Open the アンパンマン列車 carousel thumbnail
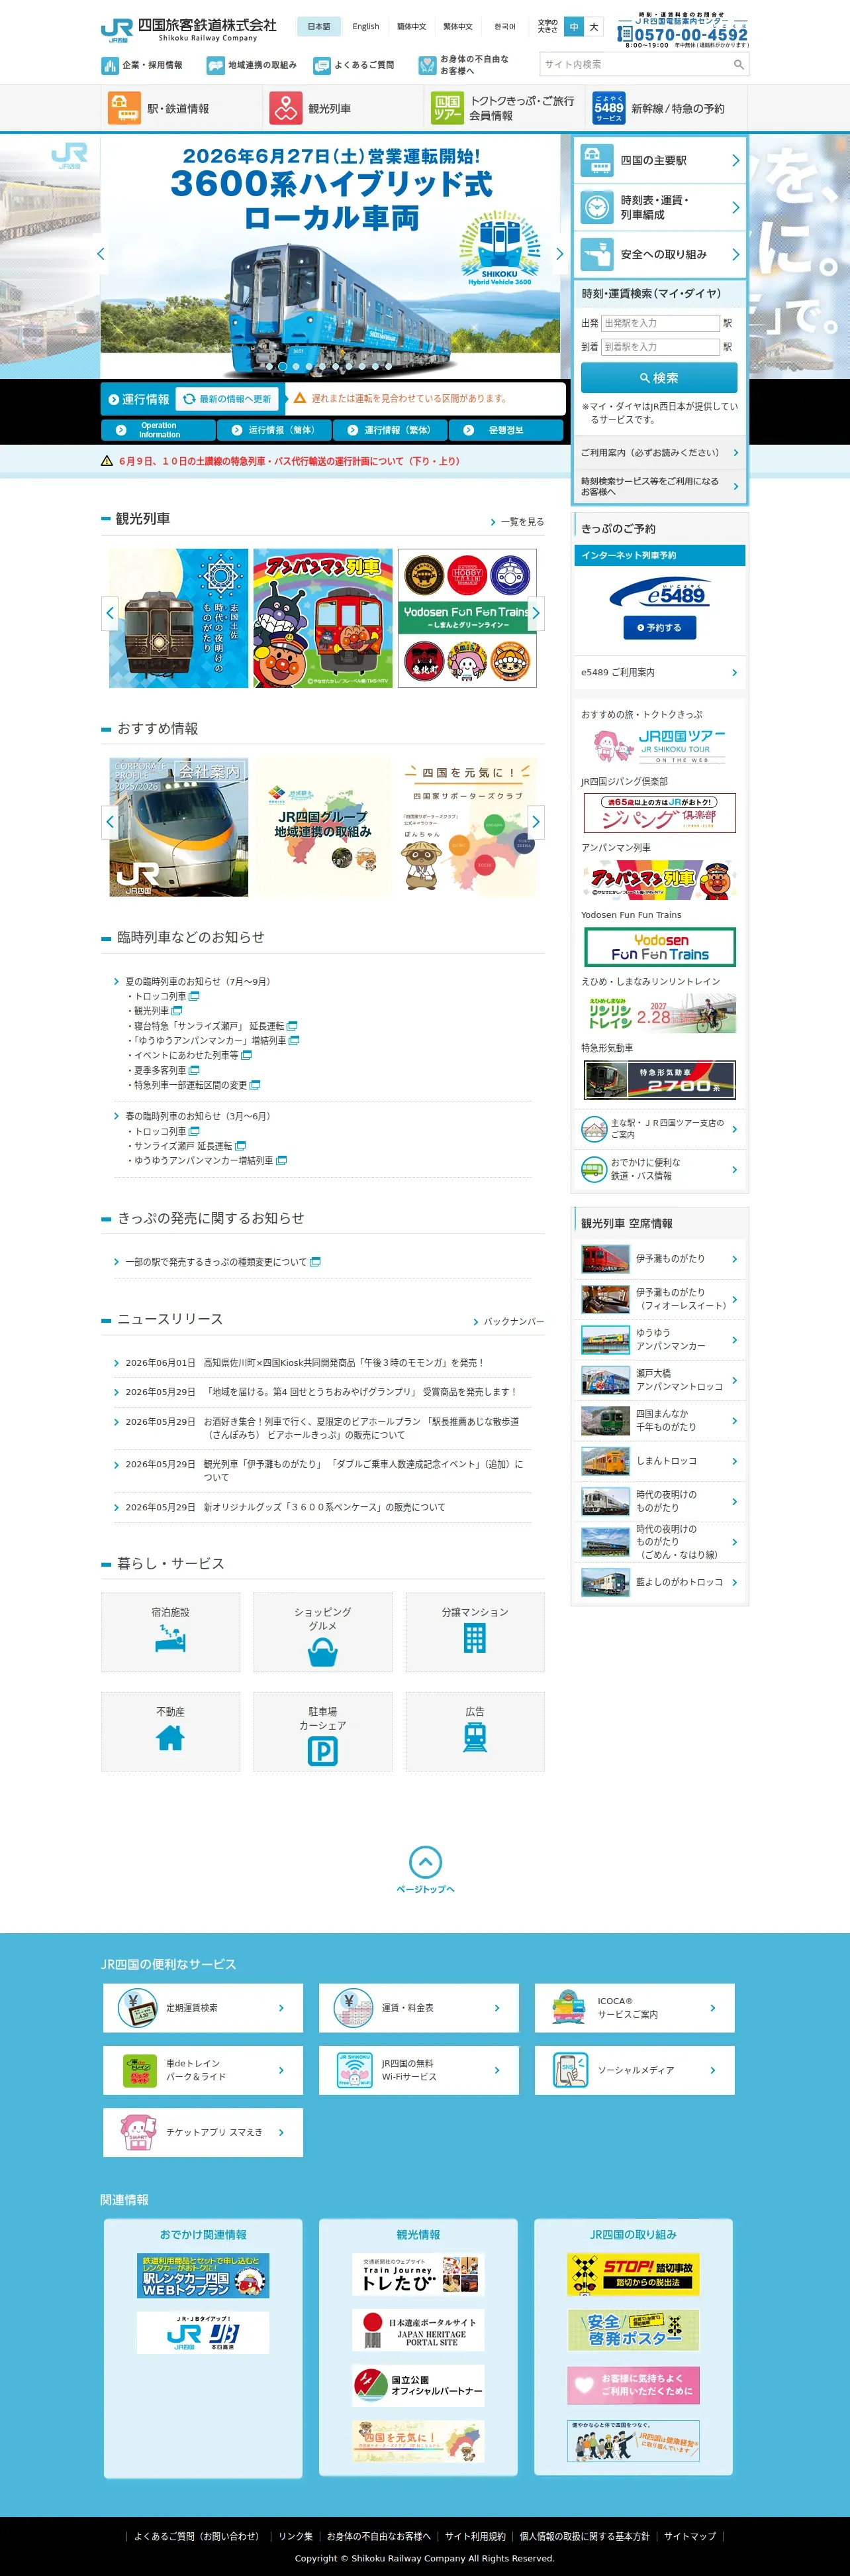Image resolution: width=850 pixels, height=2576 pixels. 322,618
